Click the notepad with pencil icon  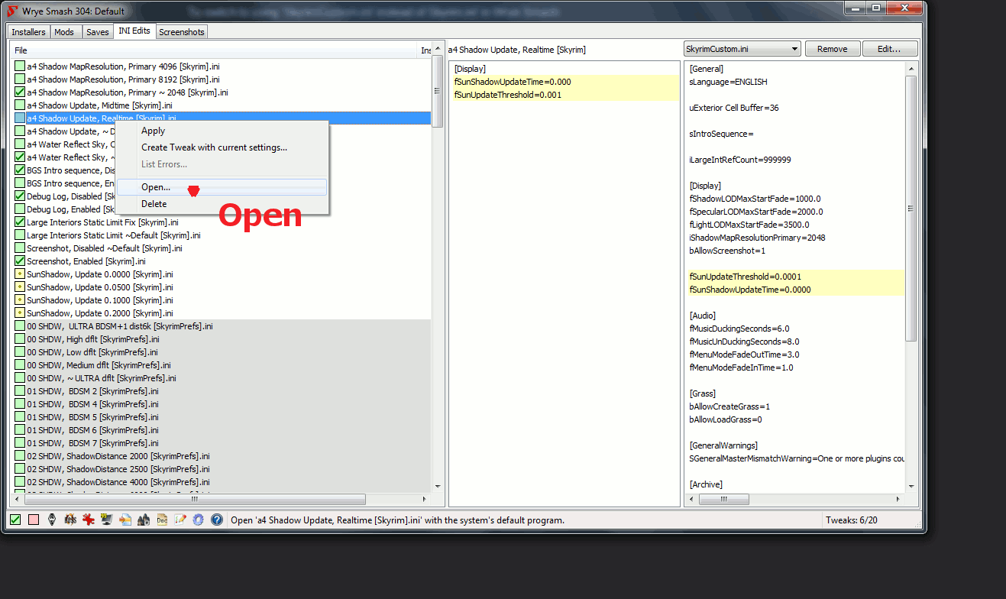180,520
